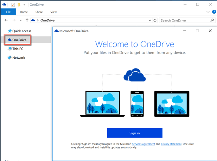The height and width of the screenshot is (161, 217).
Task: Switch to the View ribbon tab
Action: click(53, 12)
